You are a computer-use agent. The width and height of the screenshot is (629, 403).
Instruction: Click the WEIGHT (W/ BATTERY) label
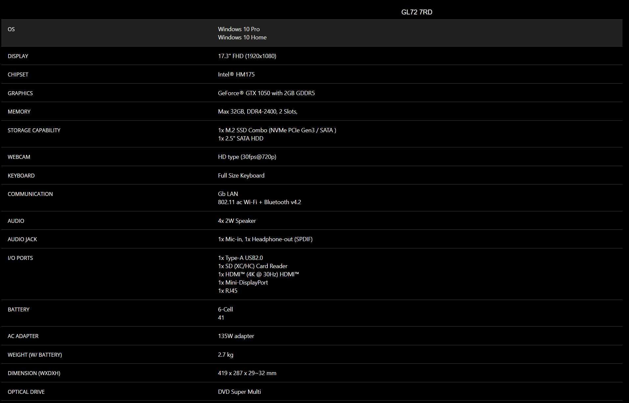pos(35,355)
